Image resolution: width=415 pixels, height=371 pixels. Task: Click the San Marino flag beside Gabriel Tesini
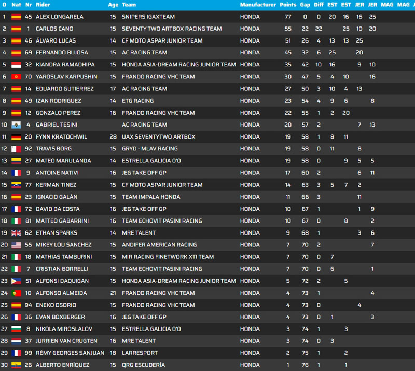16,125
